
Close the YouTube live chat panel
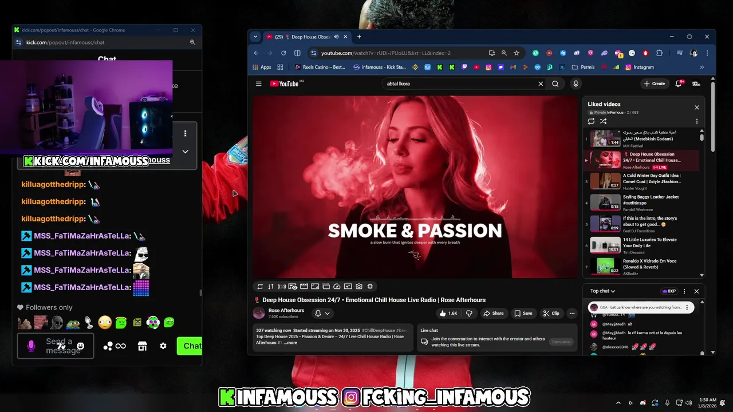tap(696, 291)
